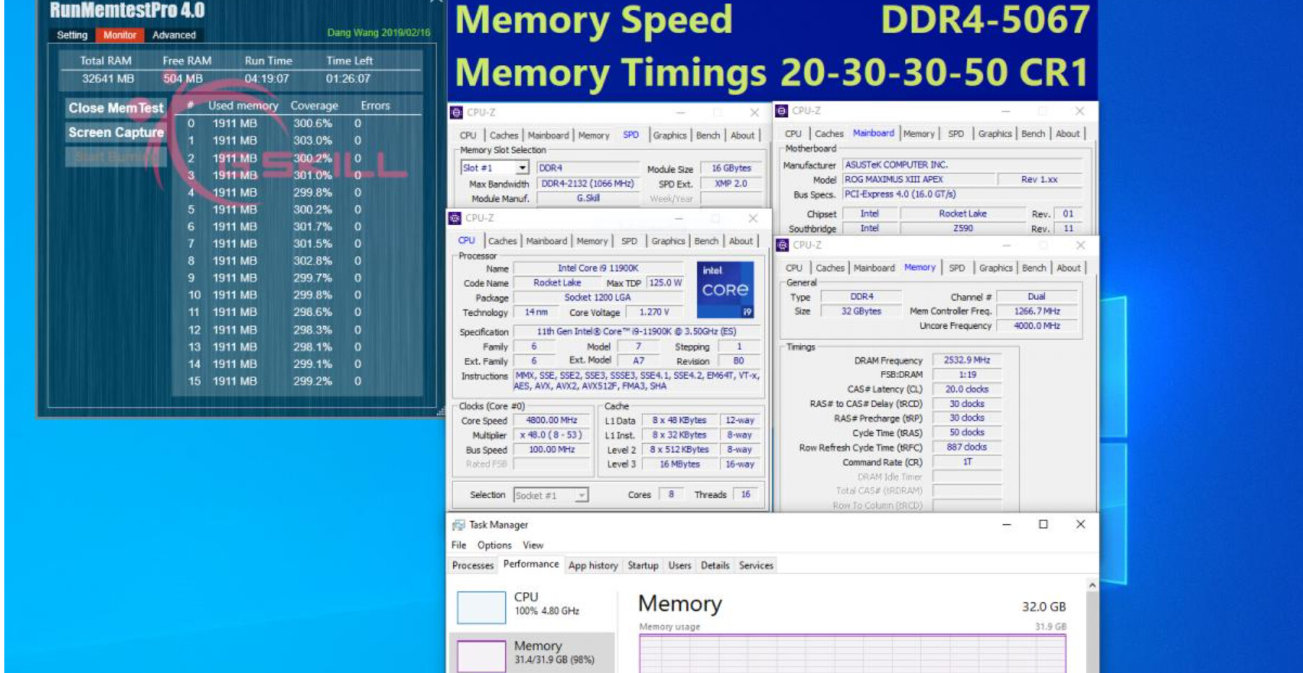Close the CPU-Z Mainboard window
This screenshot has height=673, width=1303.
coord(1079,111)
